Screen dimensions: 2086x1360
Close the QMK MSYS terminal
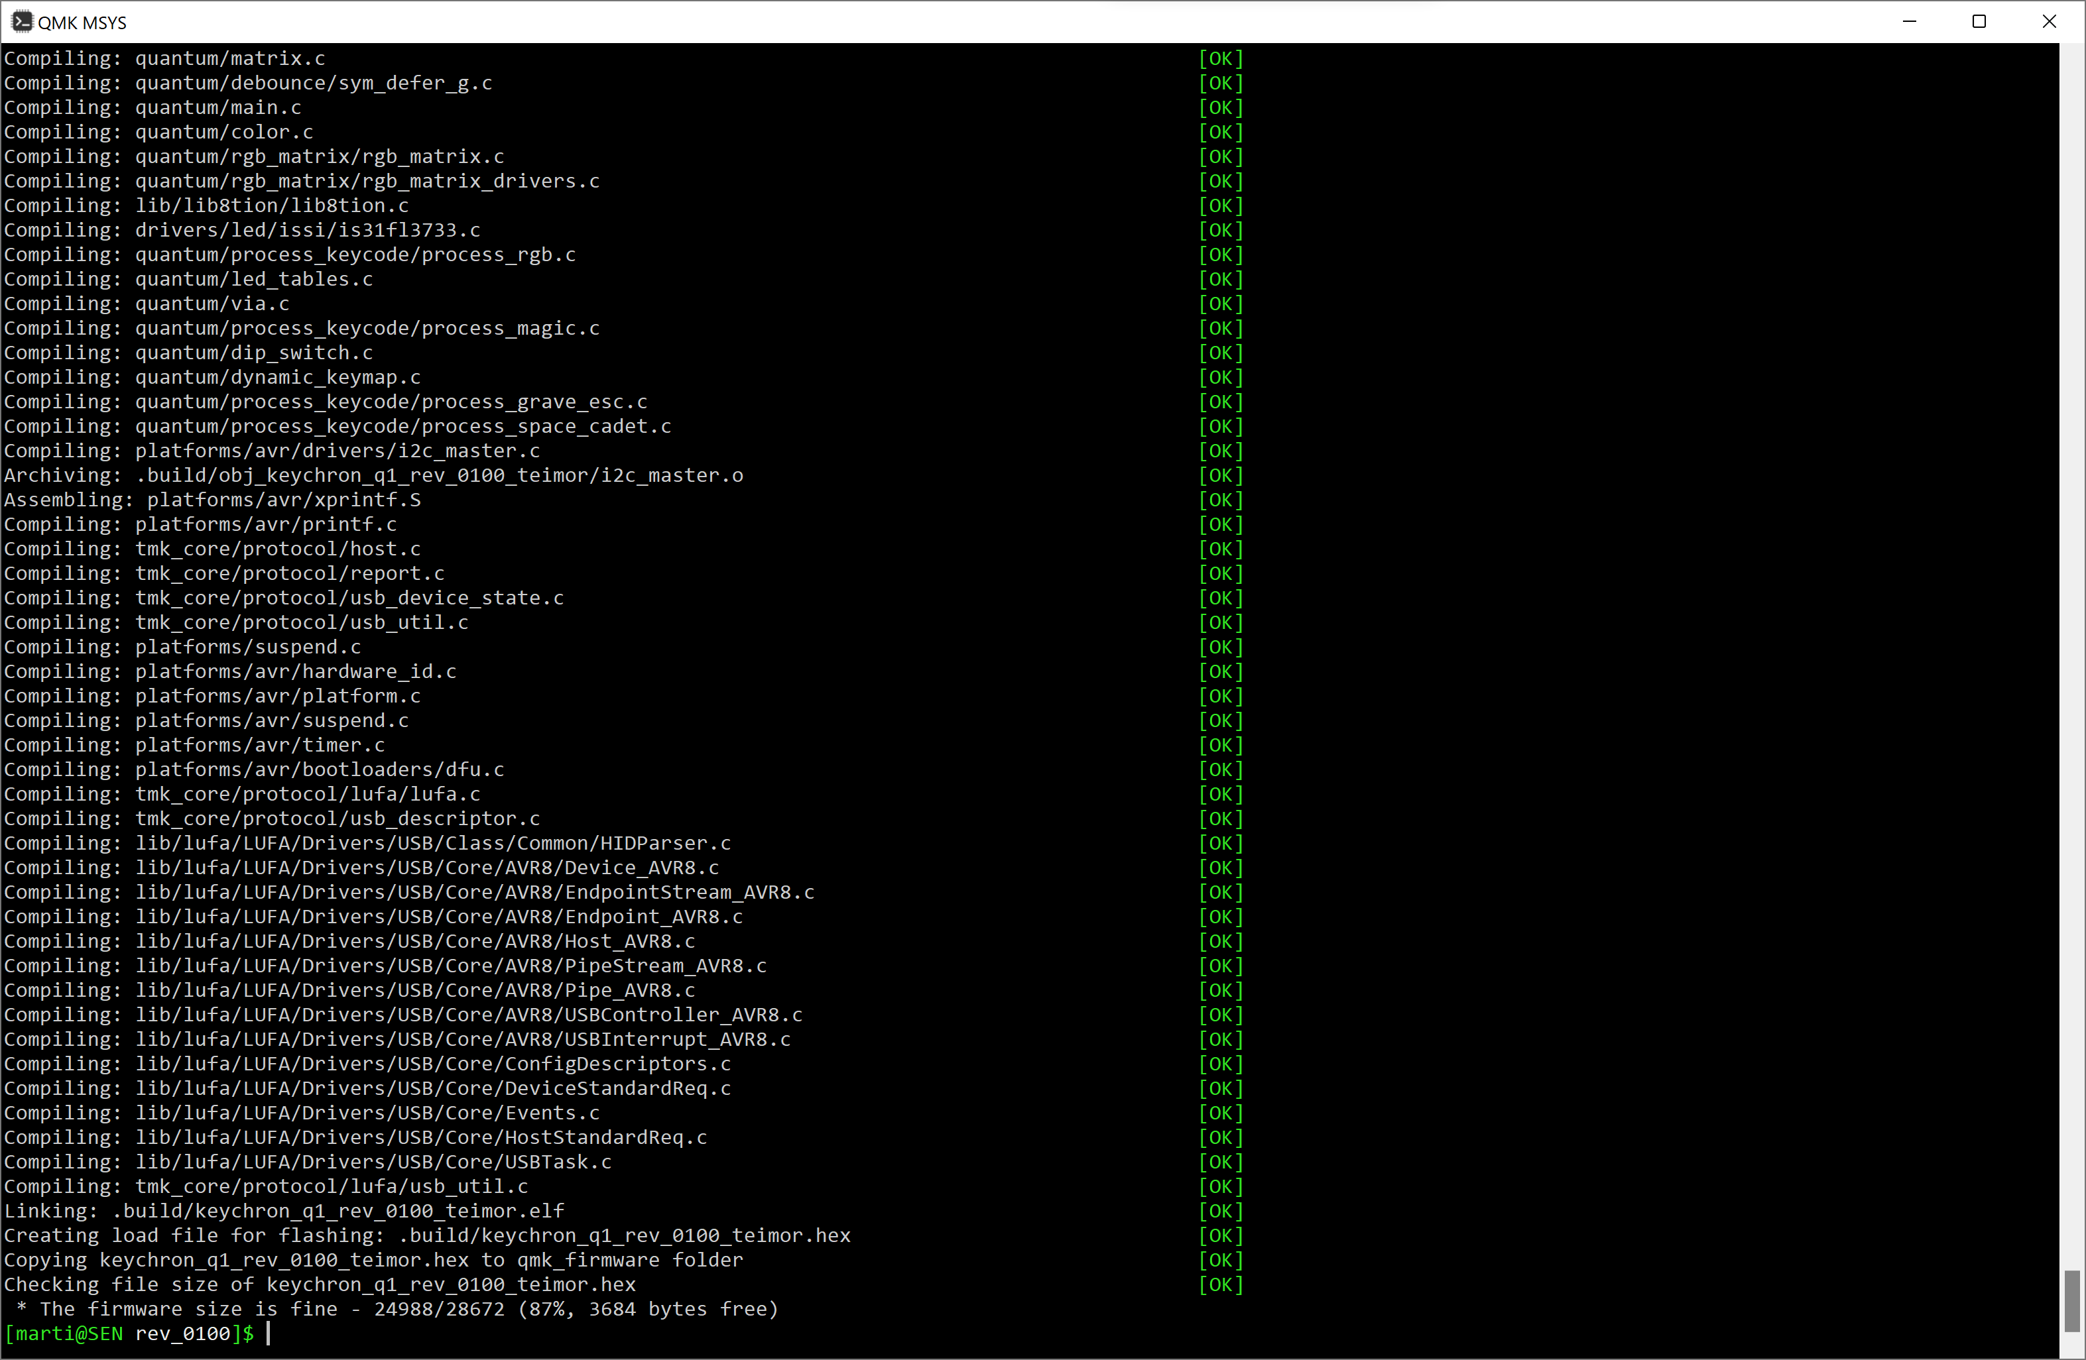2049,21
